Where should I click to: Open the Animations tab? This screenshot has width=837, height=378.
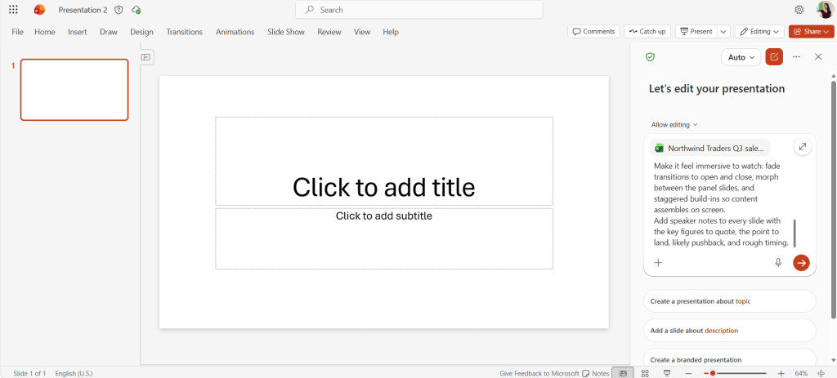[235, 32]
